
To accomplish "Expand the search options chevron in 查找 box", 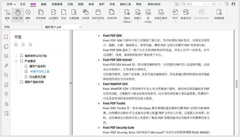I will pos(205,4).
